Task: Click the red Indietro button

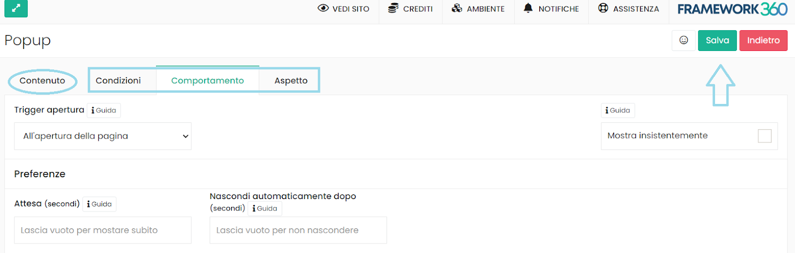Action: click(x=763, y=41)
